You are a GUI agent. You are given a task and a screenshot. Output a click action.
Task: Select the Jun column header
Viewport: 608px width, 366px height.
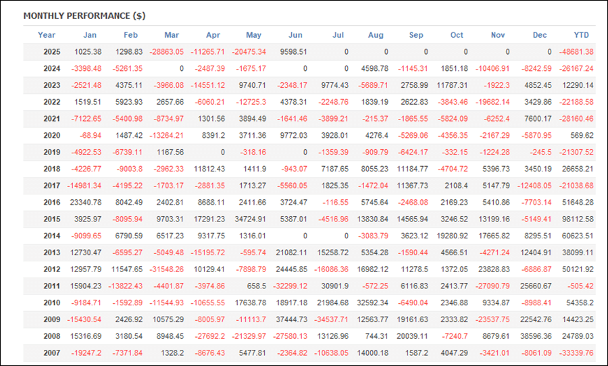coord(295,35)
